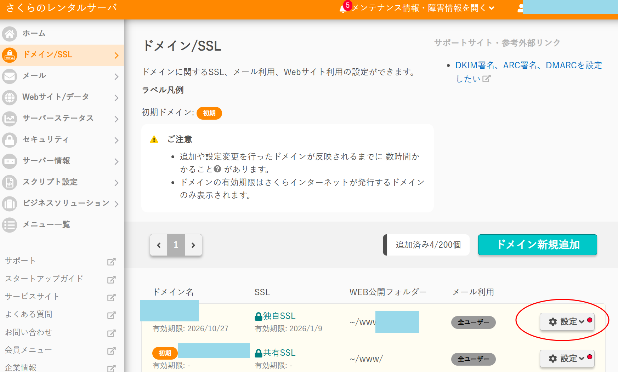Image resolution: width=618 pixels, height=372 pixels.
Task: Click the question mark help icon in notice
Action: (217, 169)
